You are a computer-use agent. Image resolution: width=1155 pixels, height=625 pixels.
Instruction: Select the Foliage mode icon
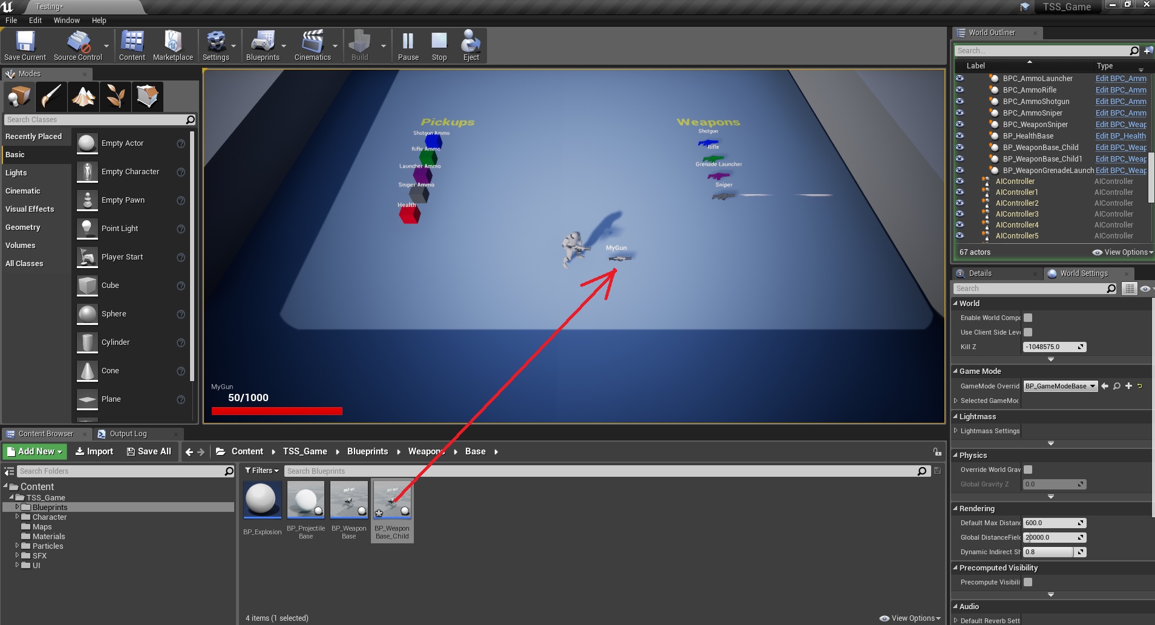[x=115, y=96]
